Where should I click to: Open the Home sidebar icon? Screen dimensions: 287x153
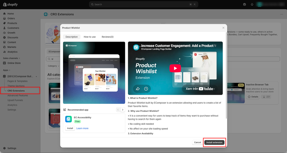(x=4, y=13)
